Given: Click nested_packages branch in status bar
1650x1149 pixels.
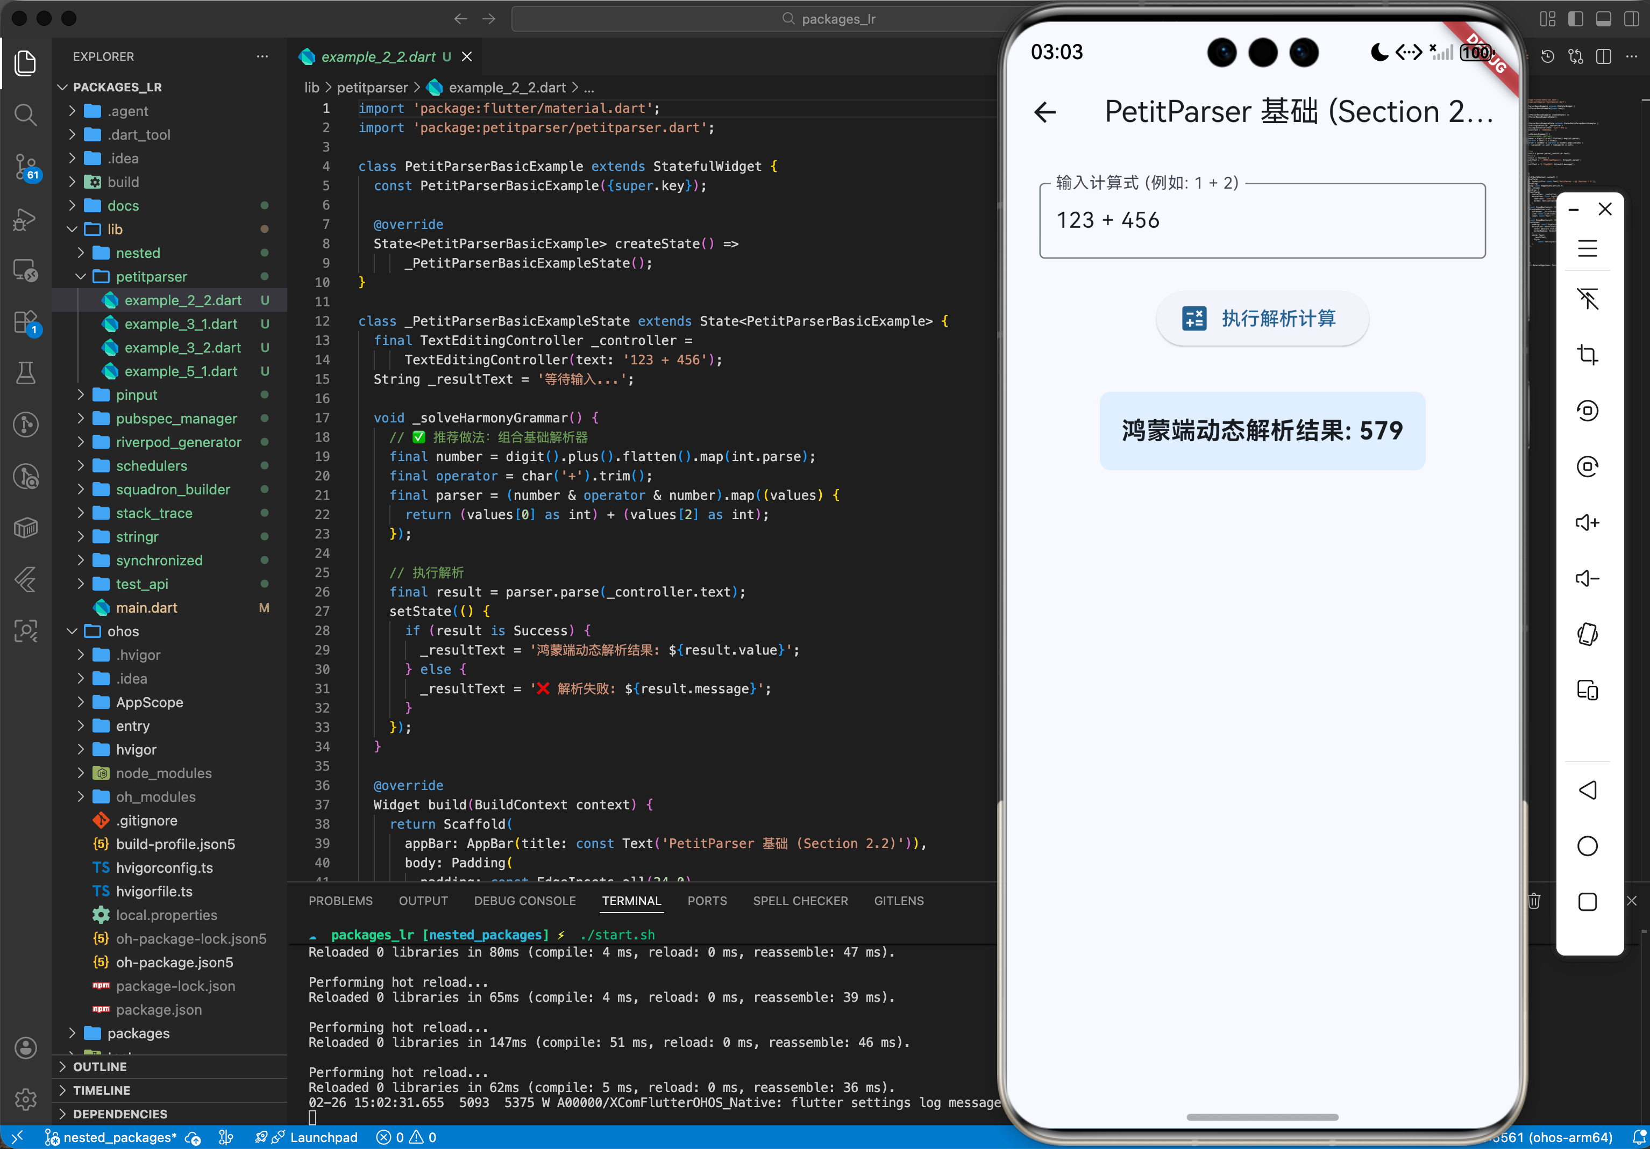Looking at the screenshot, I should pyautogui.click(x=111, y=1138).
